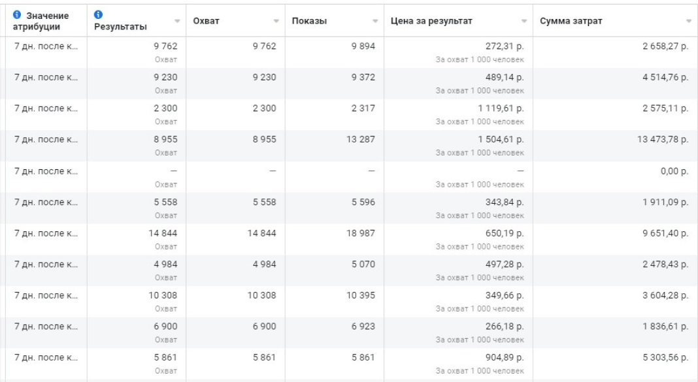
Task: Expand the Показы column dropdown arrow
Action: click(375, 22)
